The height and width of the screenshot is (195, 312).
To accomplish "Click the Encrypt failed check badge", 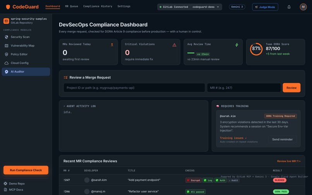I will pyautogui.click(x=194, y=180).
